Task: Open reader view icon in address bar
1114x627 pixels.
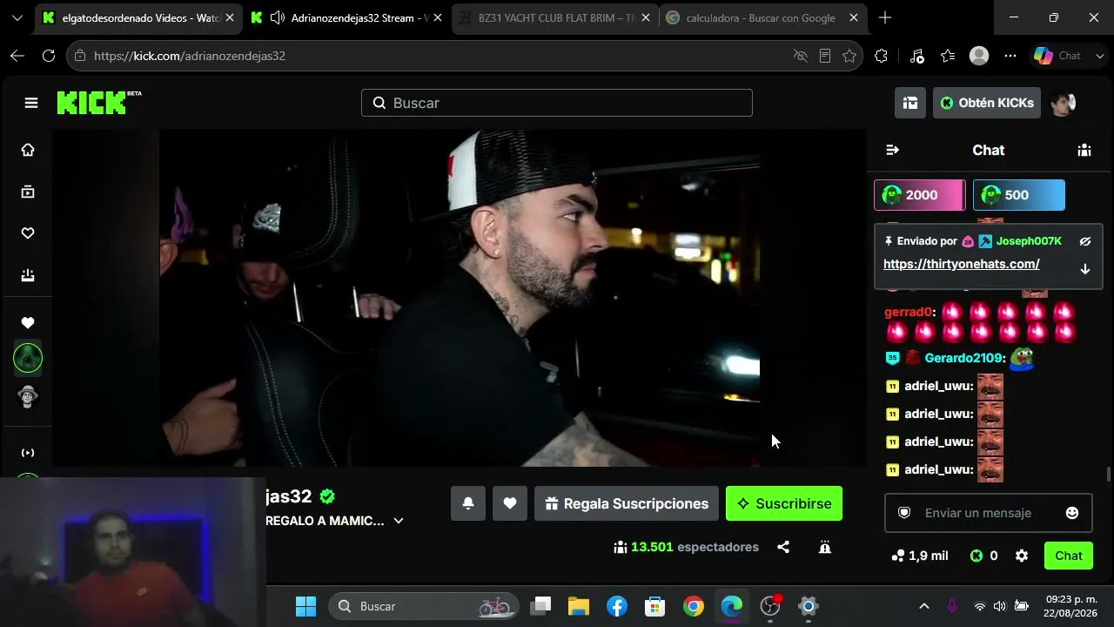Action: [x=825, y=56]
